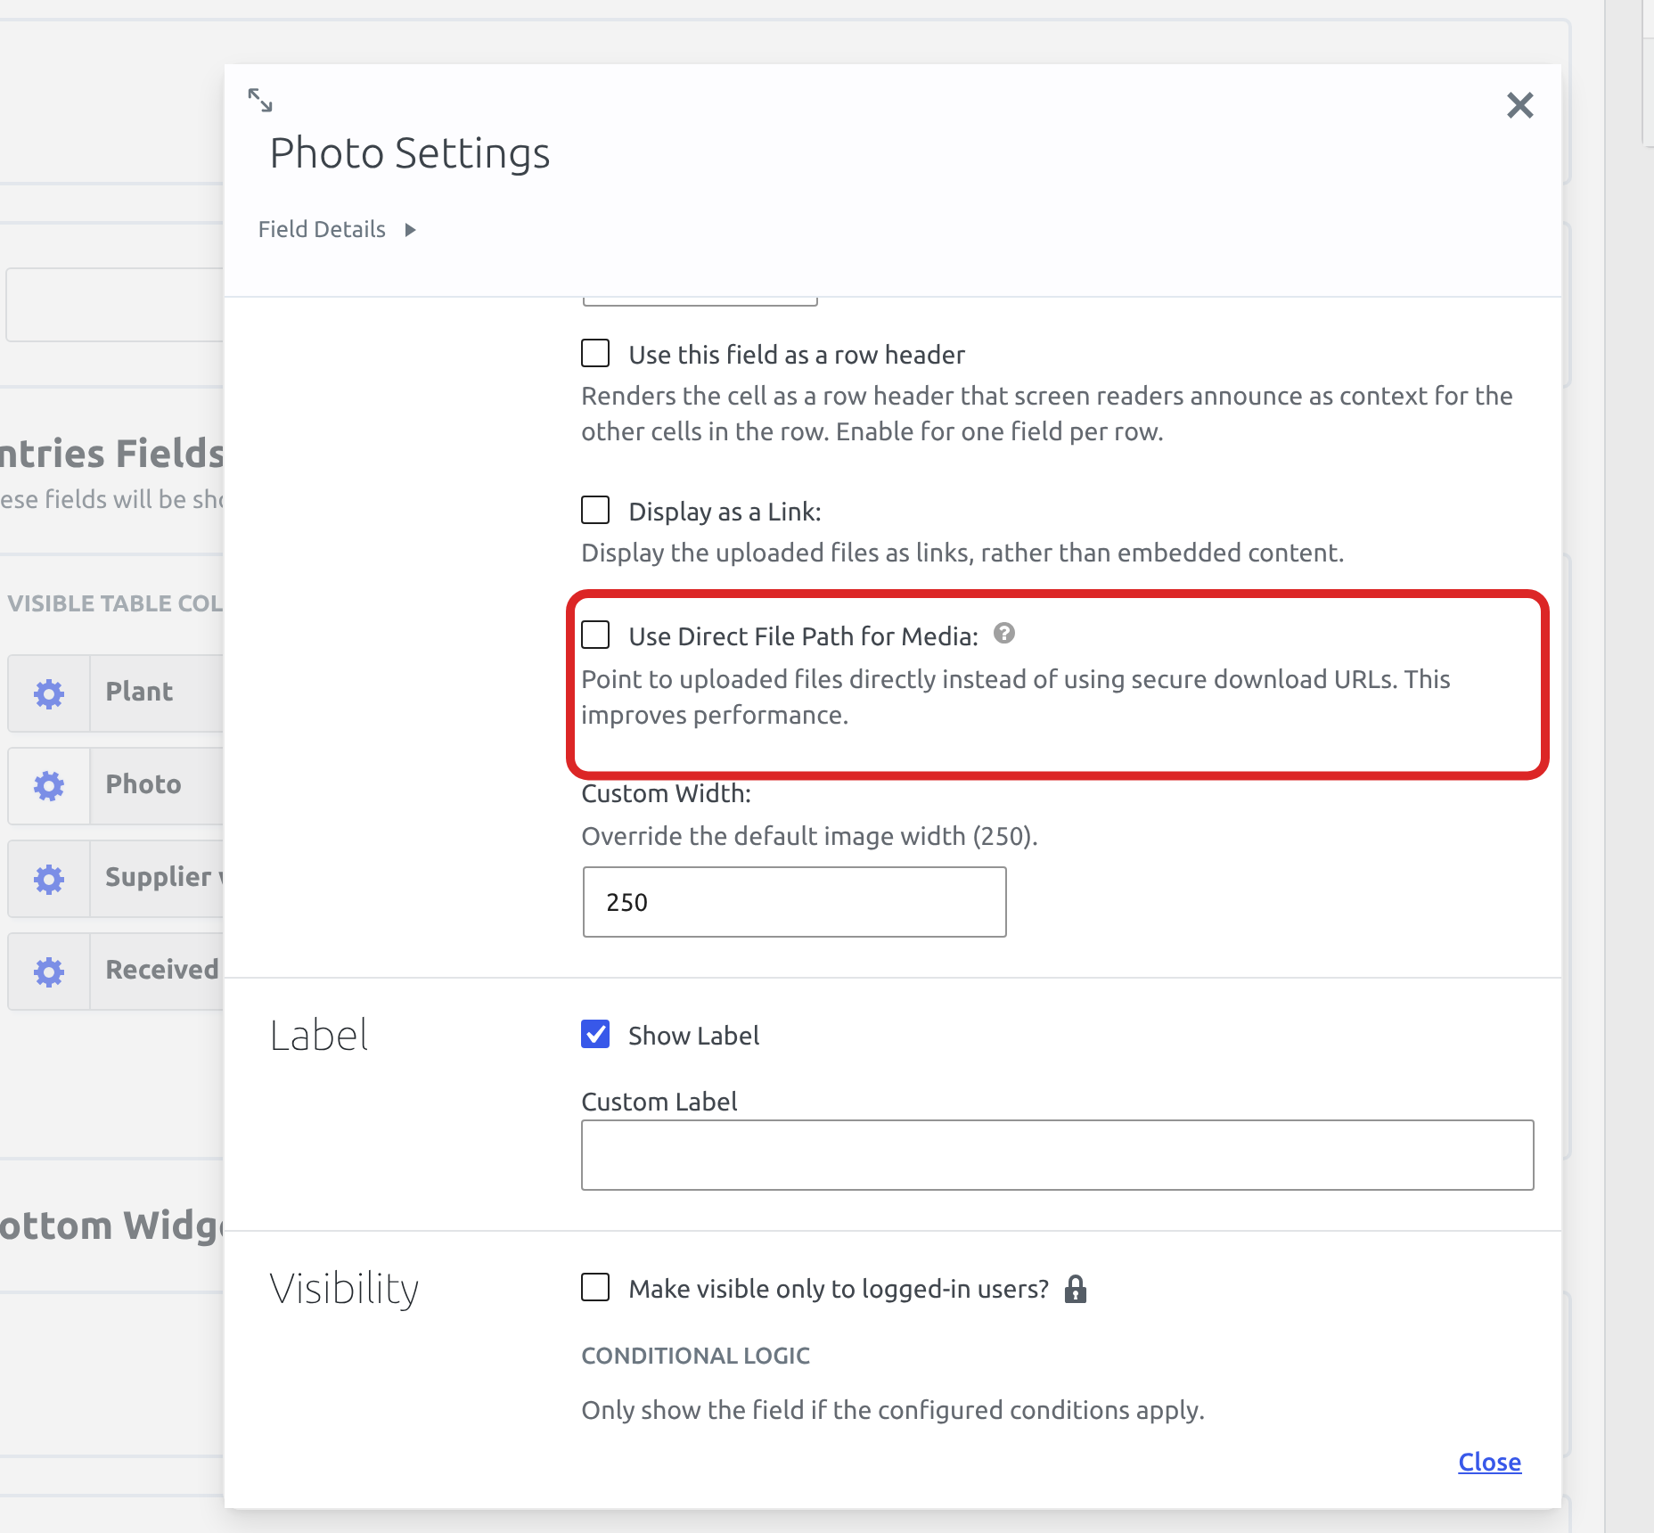The width and height of the screenshot is (1654, 1533).
Task: Check Make visible only to logged-in users
Action: click(x=595, y=1287)
